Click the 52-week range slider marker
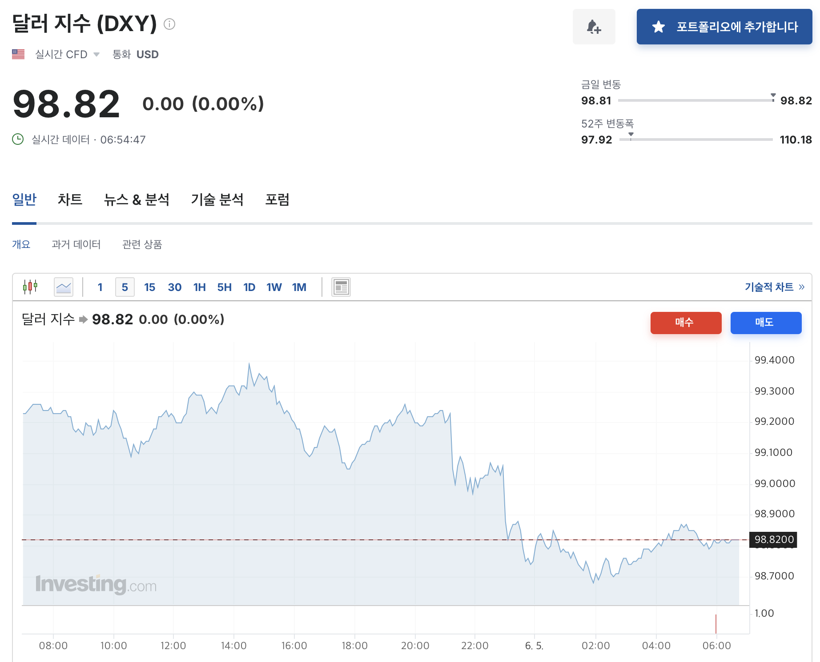This screenshot has width=820, height=662. pos(631,136)
